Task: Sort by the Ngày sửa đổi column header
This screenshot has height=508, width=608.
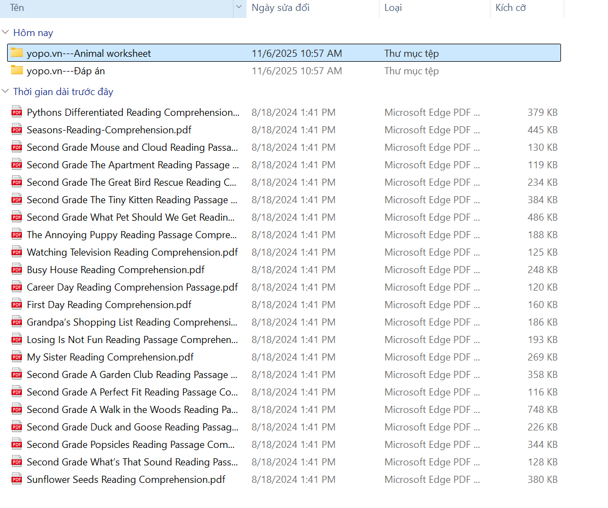Action: tap(280, 8)
